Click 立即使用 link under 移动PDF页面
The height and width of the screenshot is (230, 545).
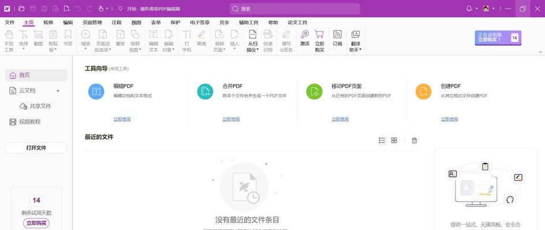tap(340, 119)
